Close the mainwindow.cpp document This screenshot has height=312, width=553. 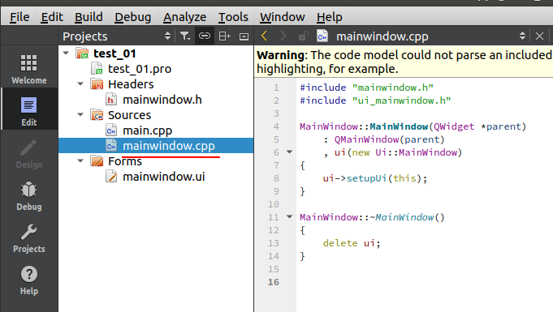[x=539, y=36]
